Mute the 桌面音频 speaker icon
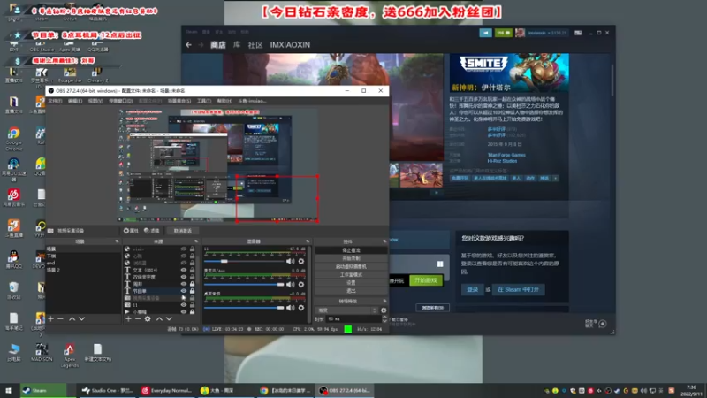The width and height of the screenshot is (707, 398). point(291,308)
